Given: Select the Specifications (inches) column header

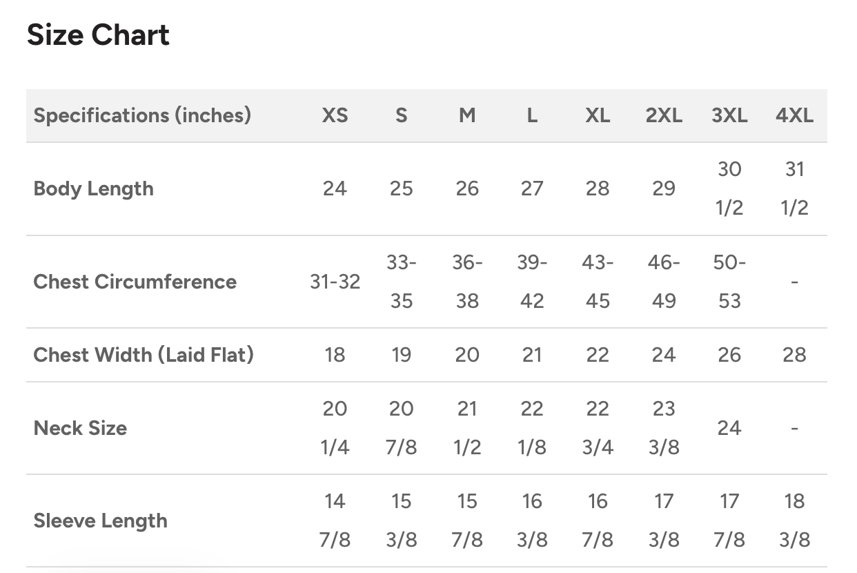Looking at the screenshot, I should point(142,115).
